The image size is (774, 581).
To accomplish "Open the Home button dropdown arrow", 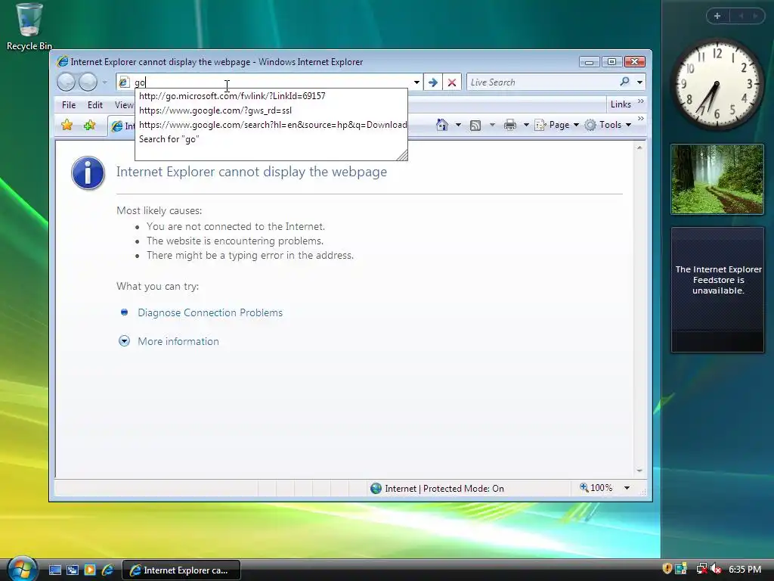I will coord(458,125).
